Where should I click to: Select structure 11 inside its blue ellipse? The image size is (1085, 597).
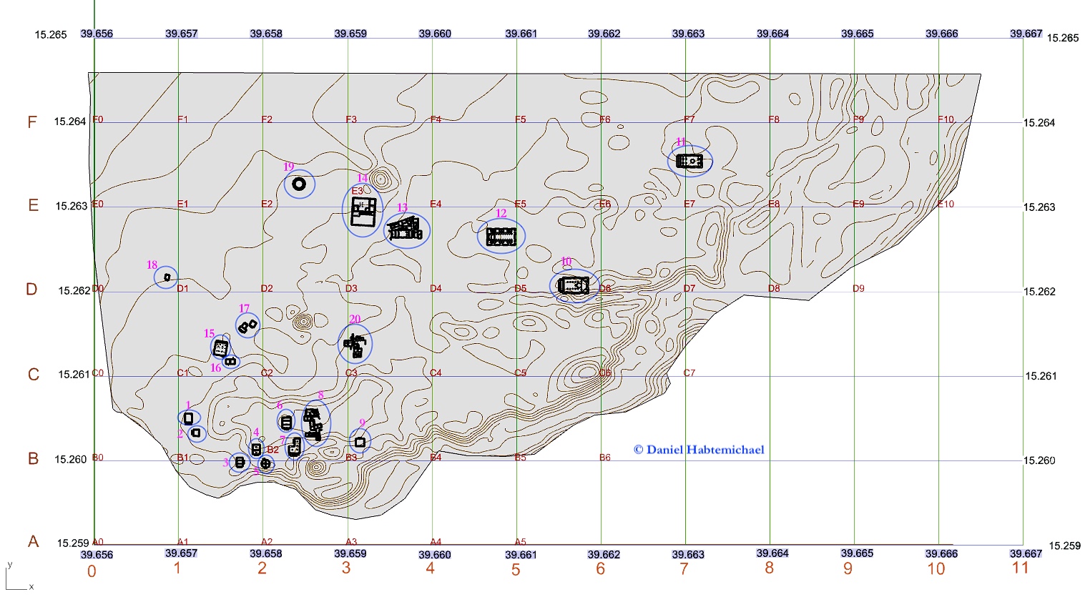689,161
